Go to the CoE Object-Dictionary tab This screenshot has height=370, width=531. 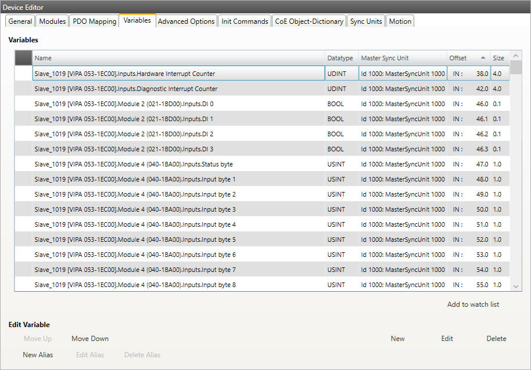[x=309, y=21]
